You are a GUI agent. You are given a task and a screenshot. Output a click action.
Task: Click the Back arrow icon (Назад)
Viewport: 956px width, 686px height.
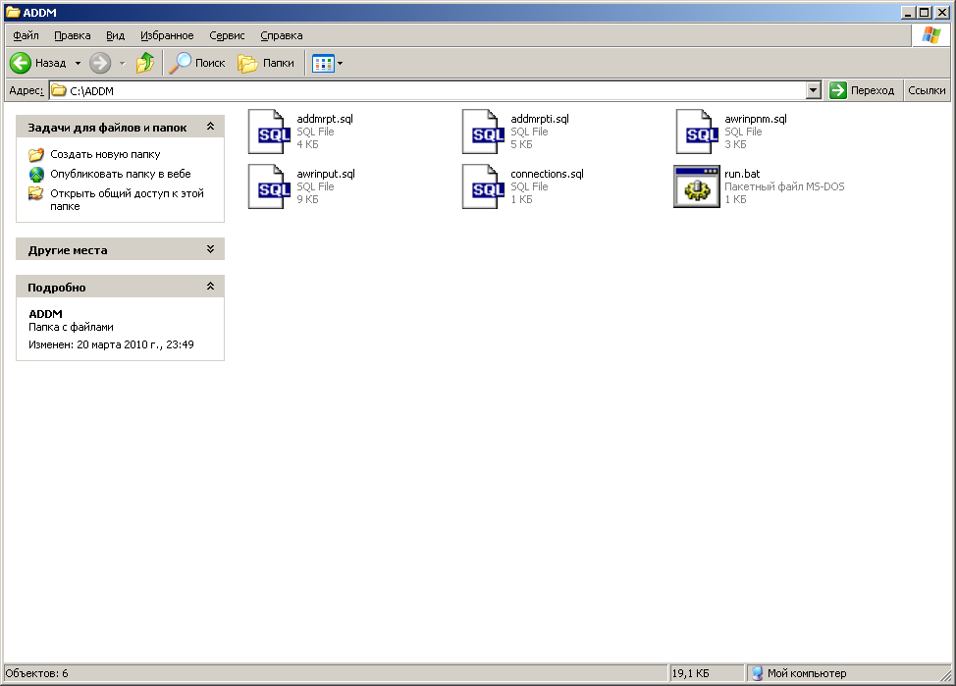click(x=21, y=63)
